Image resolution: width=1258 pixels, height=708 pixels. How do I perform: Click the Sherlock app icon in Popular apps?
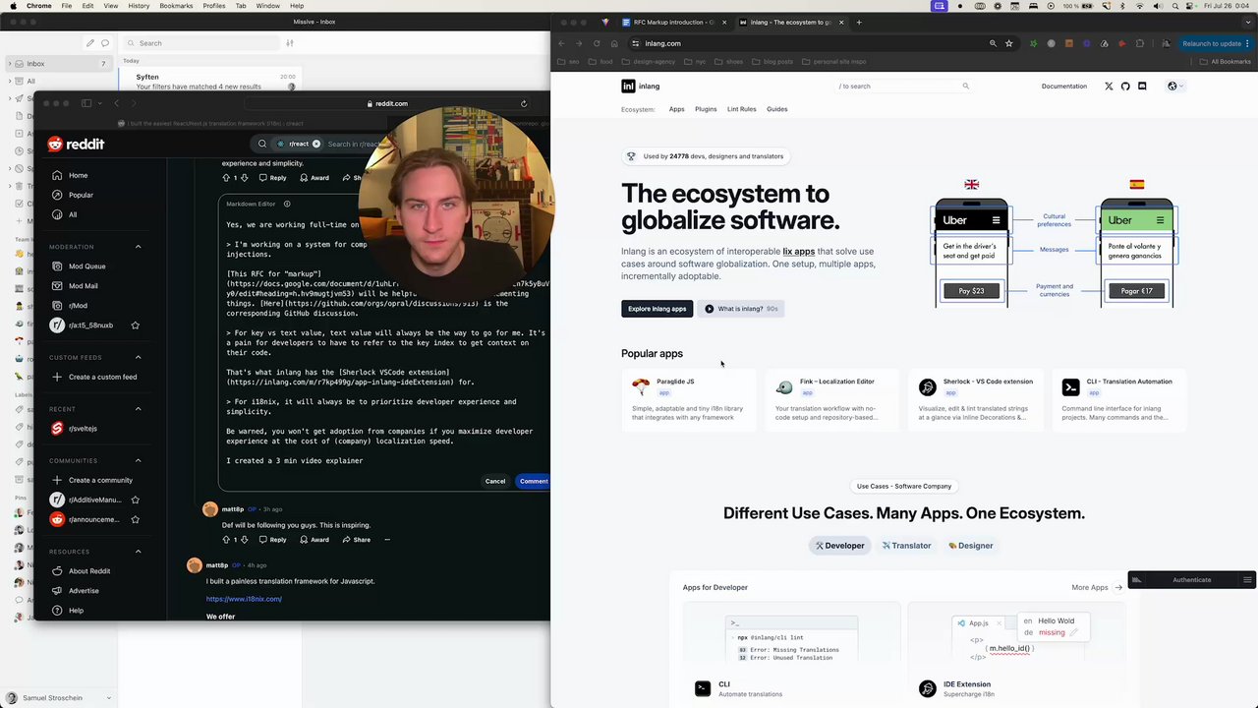(927, 387)
